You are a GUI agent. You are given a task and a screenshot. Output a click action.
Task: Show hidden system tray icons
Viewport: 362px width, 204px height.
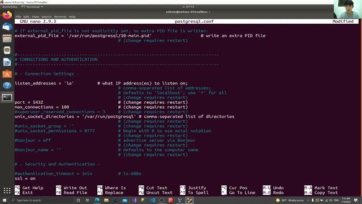pyautogui.click(x=308, y=200)
